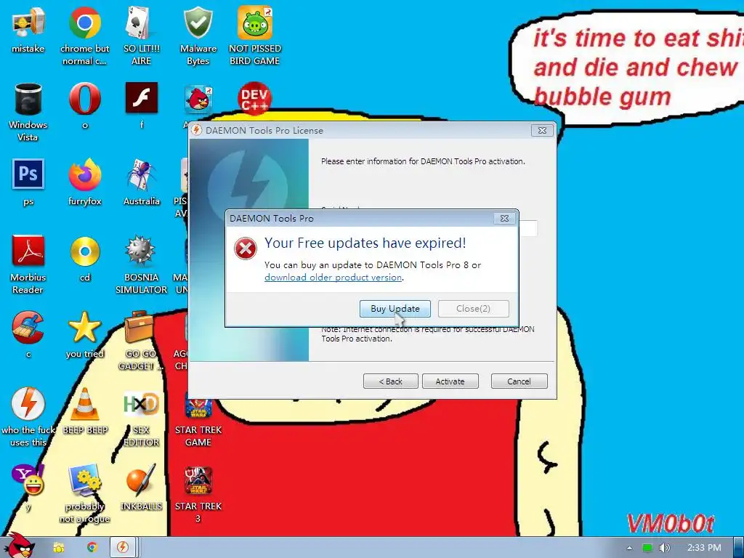
Task: Click the '< Back' button in License wizard
Action: coord(390,381)
